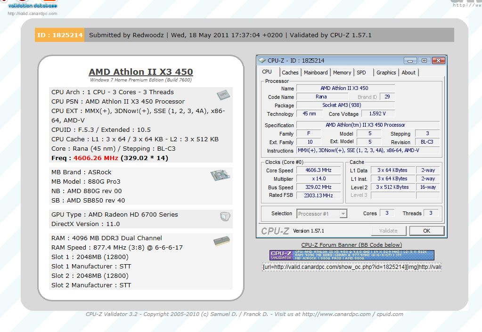Click the Technology value 45 nm
Screen dimensions: 482x332
[x=309, y=113]
